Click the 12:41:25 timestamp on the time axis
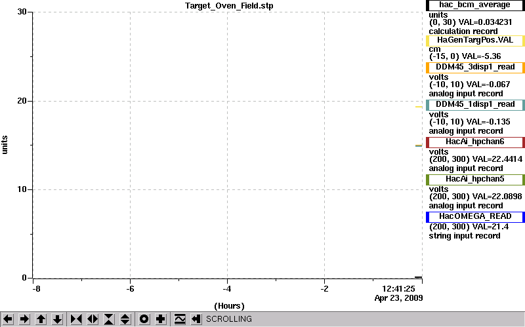 click(x=398, y=289)
